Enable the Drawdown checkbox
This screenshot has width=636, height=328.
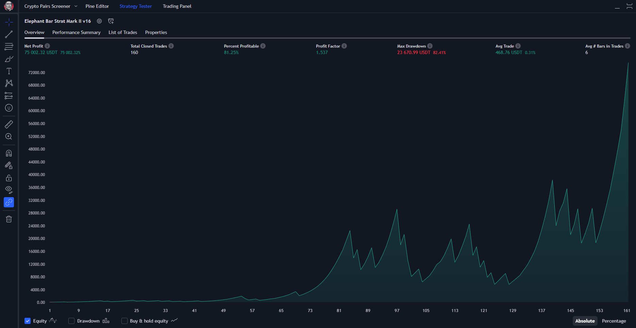click(x=71, y=321)
